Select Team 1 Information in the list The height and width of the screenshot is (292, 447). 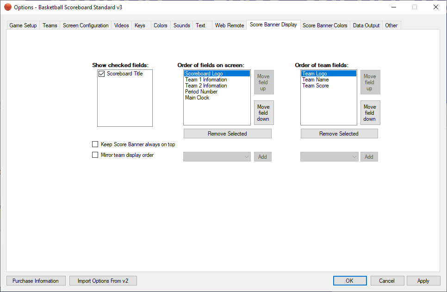coord(206,80)
